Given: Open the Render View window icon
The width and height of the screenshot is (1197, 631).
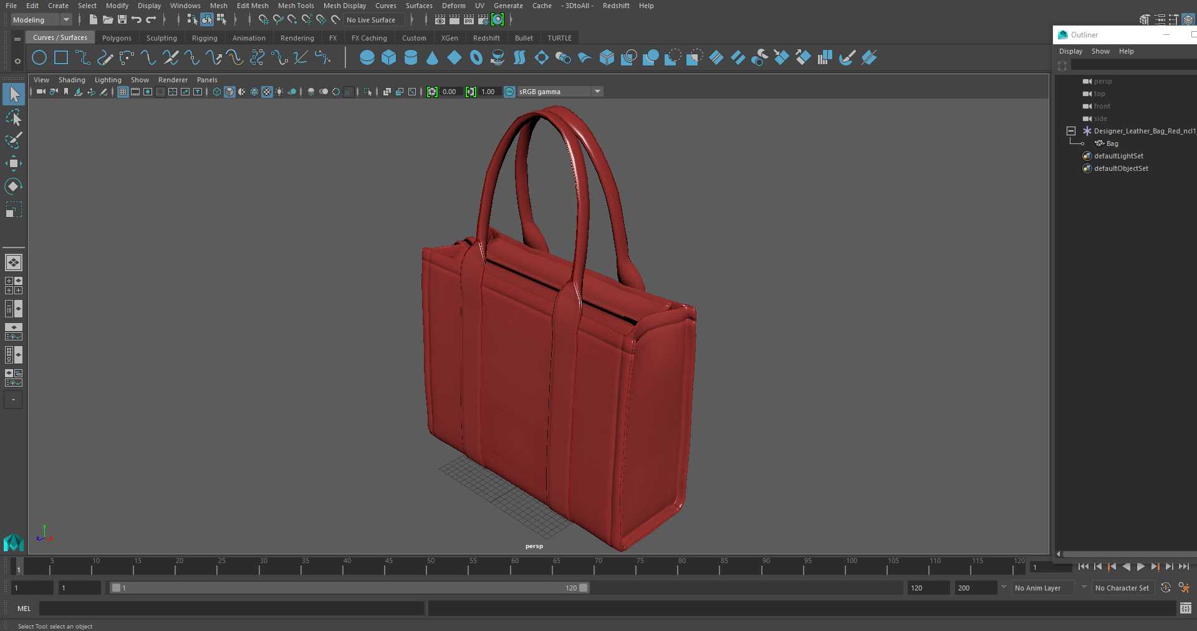Looking at the screenshot, I should (x=440, y=20).
